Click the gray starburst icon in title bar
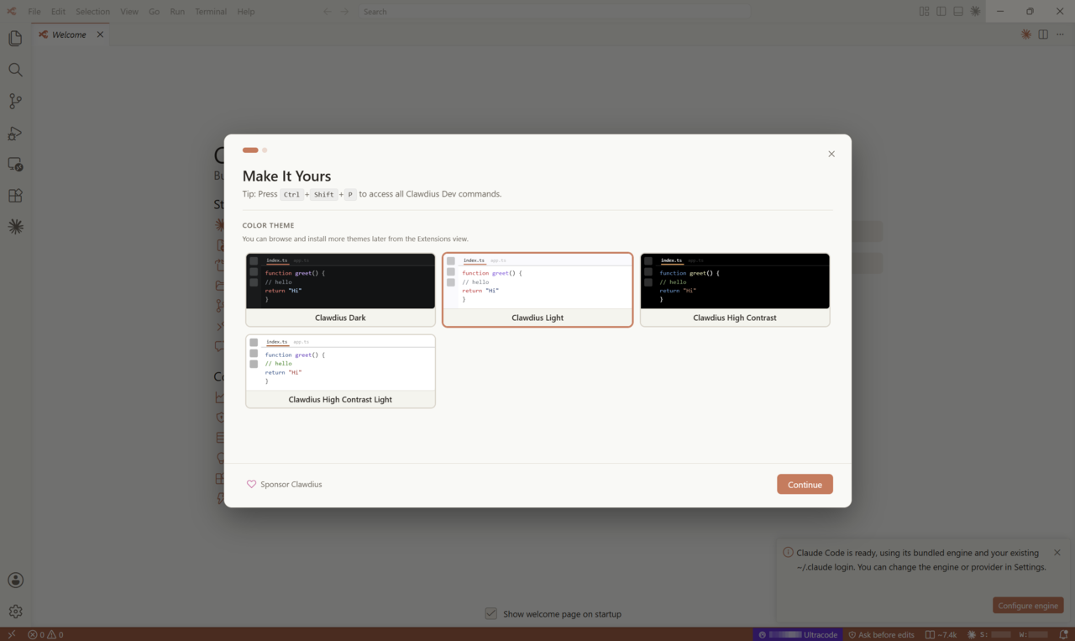Image resolution: width=1075 pixels, height=641 pixels. [975, 11]
